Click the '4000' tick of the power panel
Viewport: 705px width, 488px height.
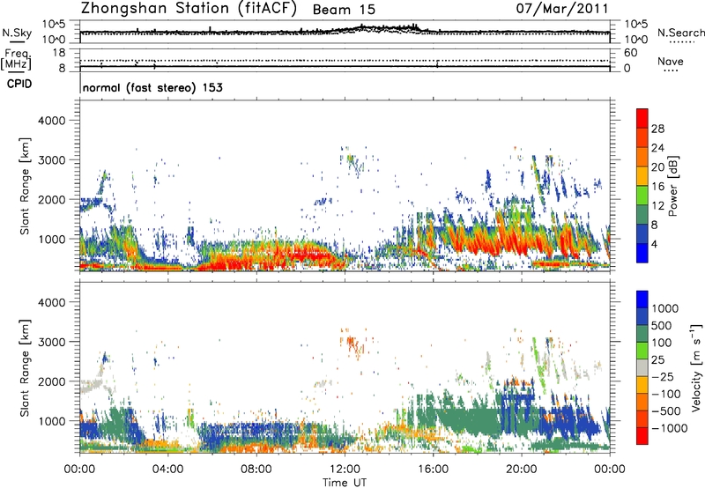point(52,121)
